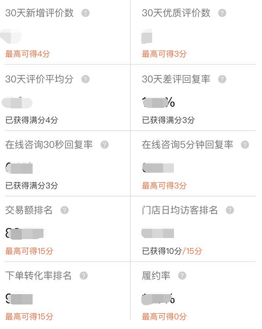Select the blurred 30天差评回复率 percentage value
The width and height of the screenshot is (262, 329).
pyautogui.click(x=158, y=102)
